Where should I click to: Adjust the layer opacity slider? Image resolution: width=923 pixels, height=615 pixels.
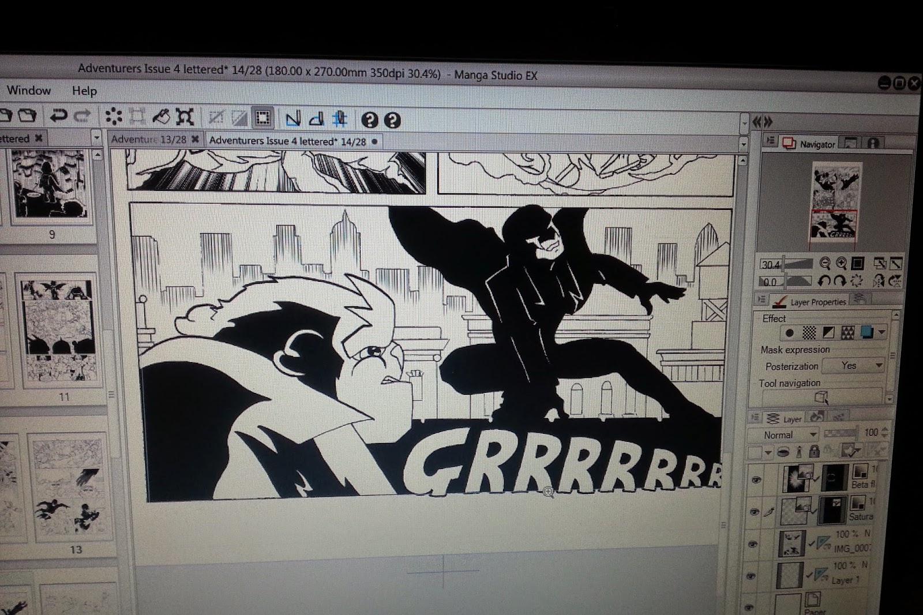[x=841, y=433]
